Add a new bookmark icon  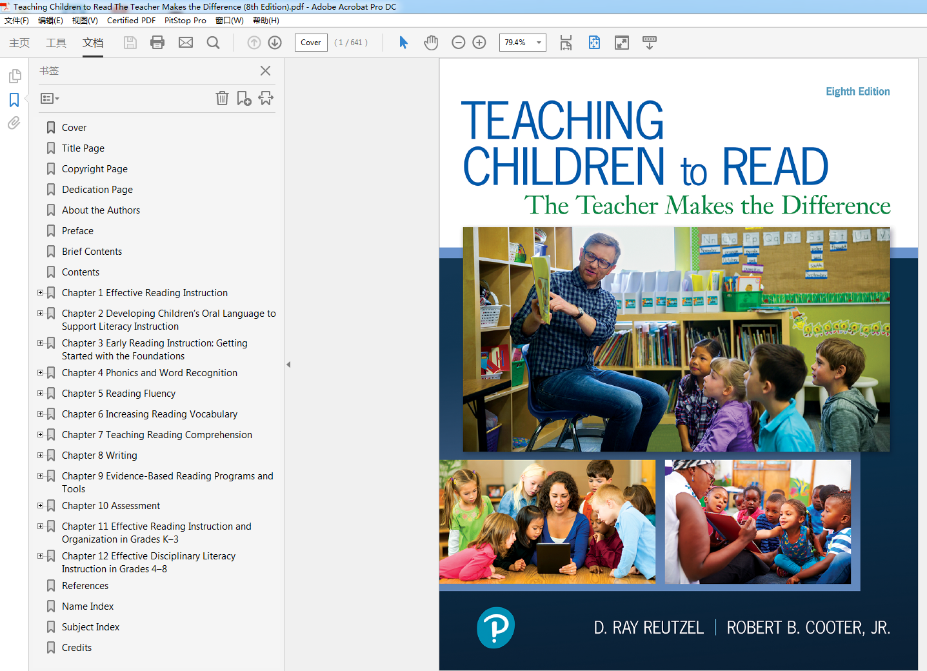pos(244,98)
